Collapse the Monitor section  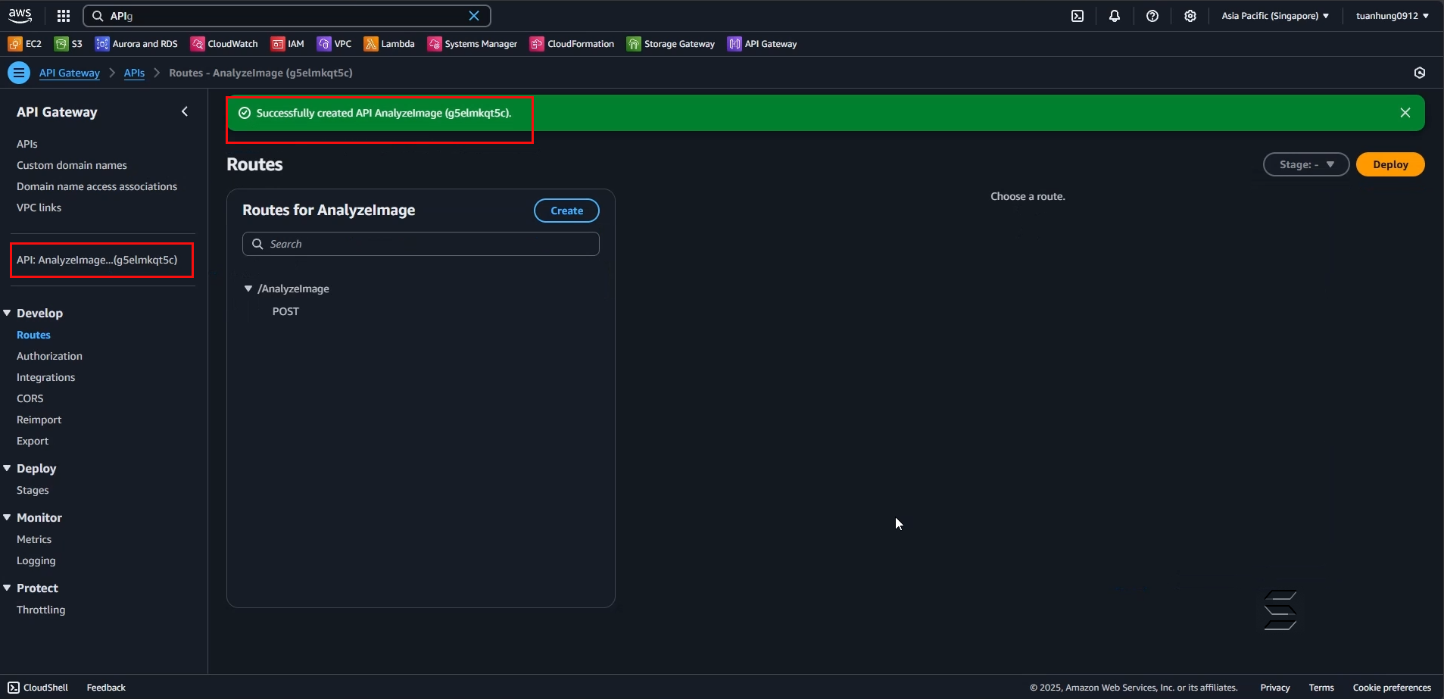tap(7, 517)
